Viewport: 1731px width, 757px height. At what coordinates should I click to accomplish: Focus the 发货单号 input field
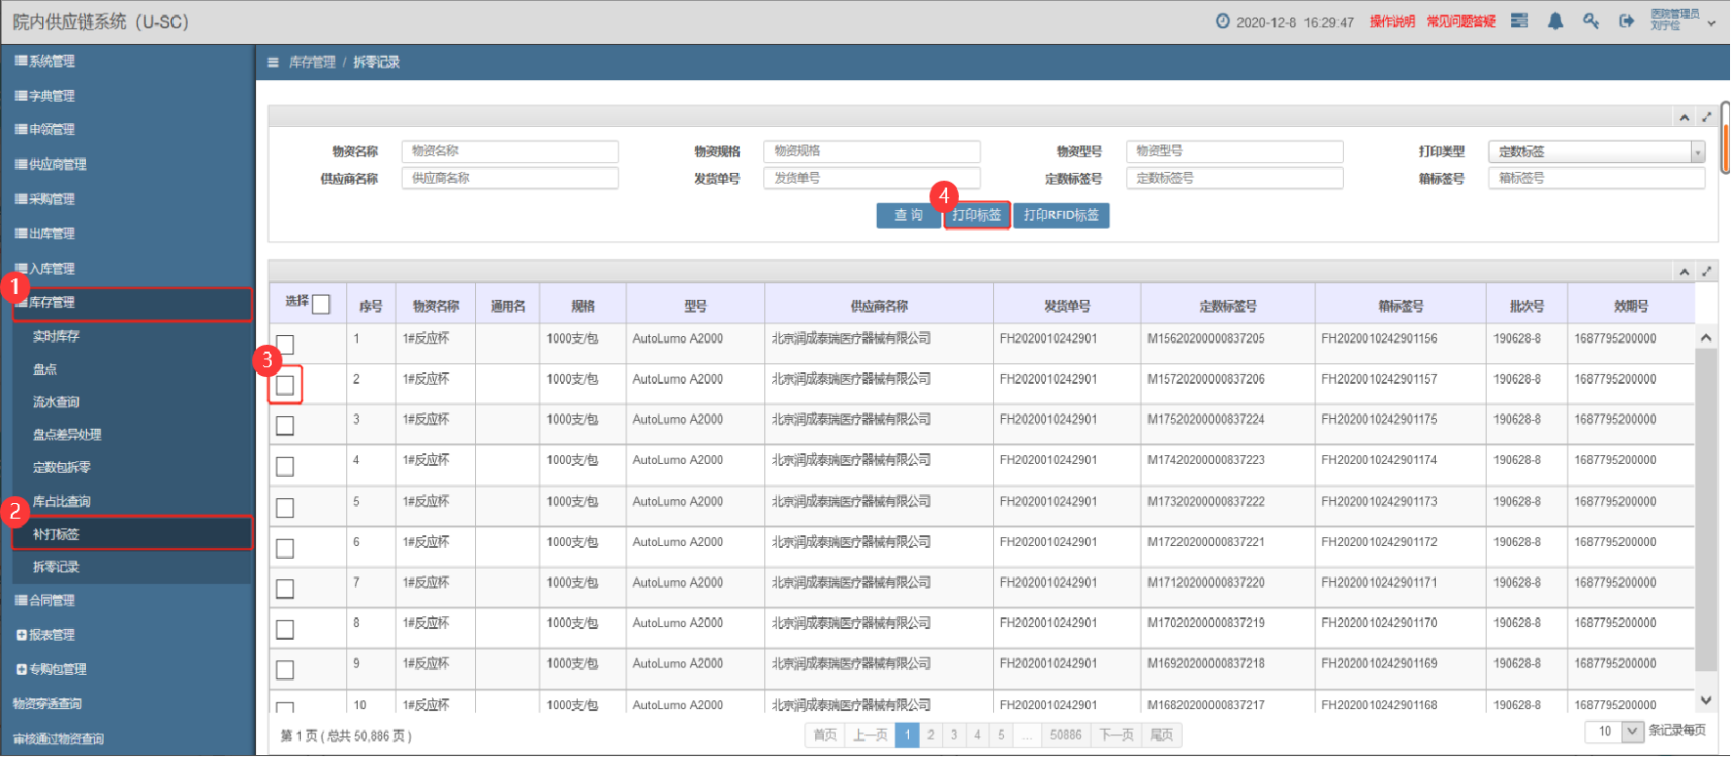pyautogui.click(x=872, y=178)
